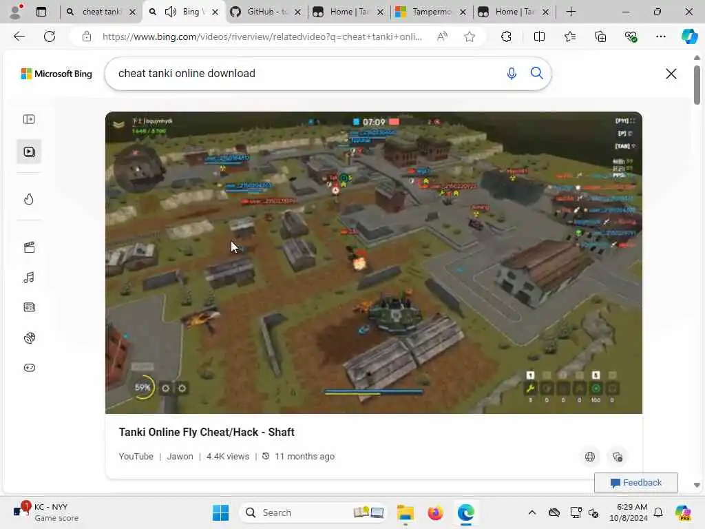This screenshot has height=529, width=705.
Task: Open the Sports ball sidebar icon
Action: click(x=29, y=338)
